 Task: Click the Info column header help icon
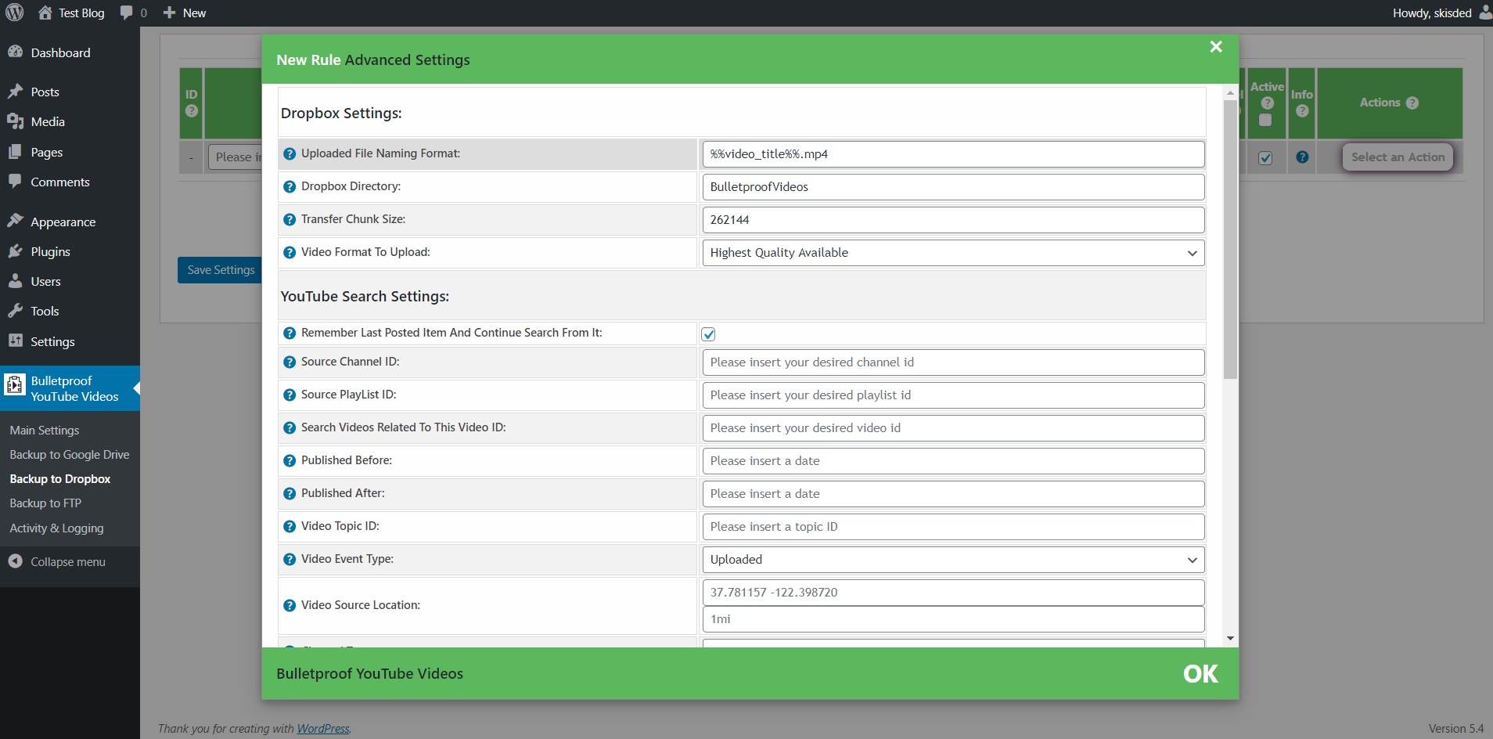click(x=1302, y=111)
